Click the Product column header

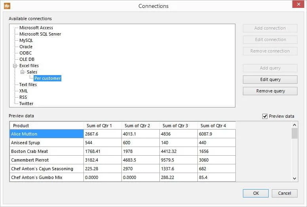pos(47,126)
